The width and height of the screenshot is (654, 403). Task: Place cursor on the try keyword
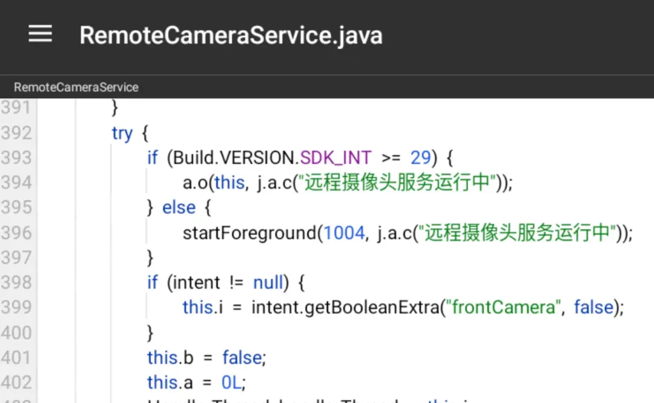click(x=122, y=134)
